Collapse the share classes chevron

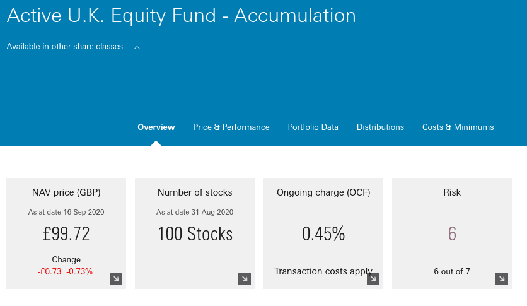[x=137, y=47]
